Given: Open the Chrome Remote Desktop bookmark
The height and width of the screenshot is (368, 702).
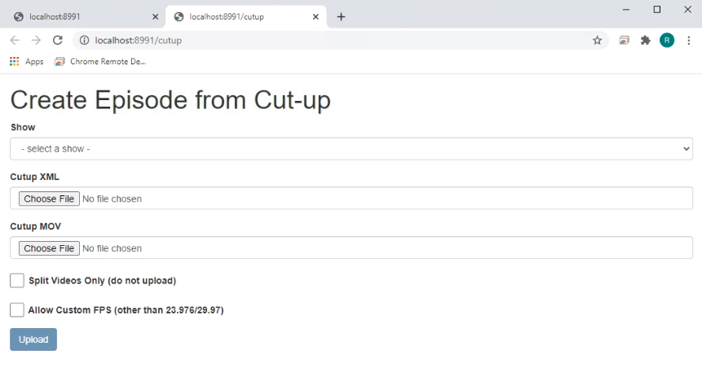Looking at the screenshot, I should pyautogui.click(x=100, y=62).
